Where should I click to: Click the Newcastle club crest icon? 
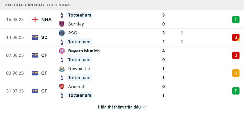coord(62,69)
